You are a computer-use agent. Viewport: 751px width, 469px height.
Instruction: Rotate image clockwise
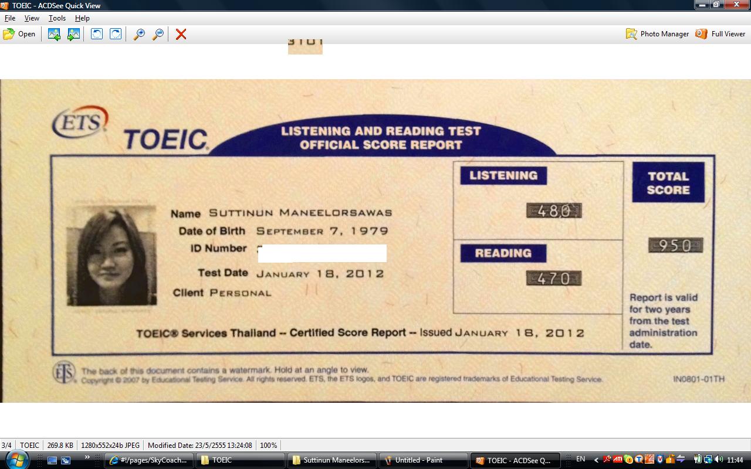(x=116, y=34)
